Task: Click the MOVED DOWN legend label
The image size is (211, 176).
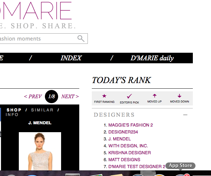Action: coord(180,102)
